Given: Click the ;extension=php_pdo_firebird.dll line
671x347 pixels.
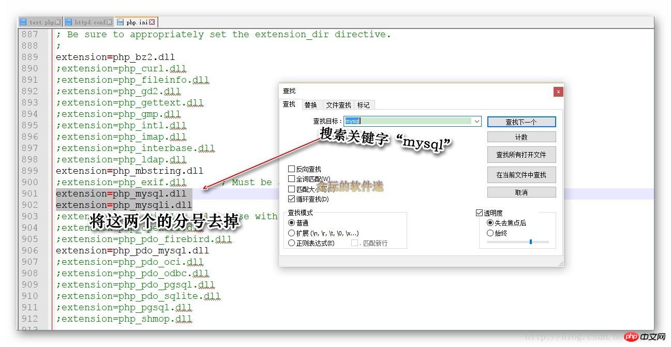Looking at the screenshot, I should point(144,239).
